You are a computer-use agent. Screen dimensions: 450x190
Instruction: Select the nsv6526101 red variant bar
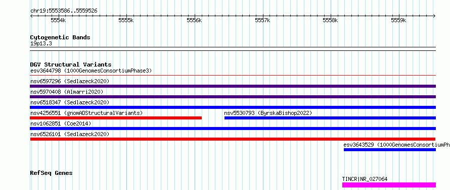[233, 139]
